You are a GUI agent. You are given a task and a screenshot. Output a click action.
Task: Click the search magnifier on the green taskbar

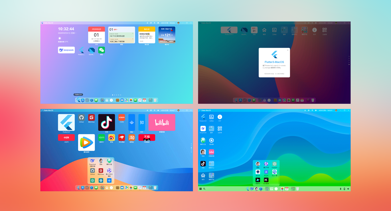coord(204,189)
